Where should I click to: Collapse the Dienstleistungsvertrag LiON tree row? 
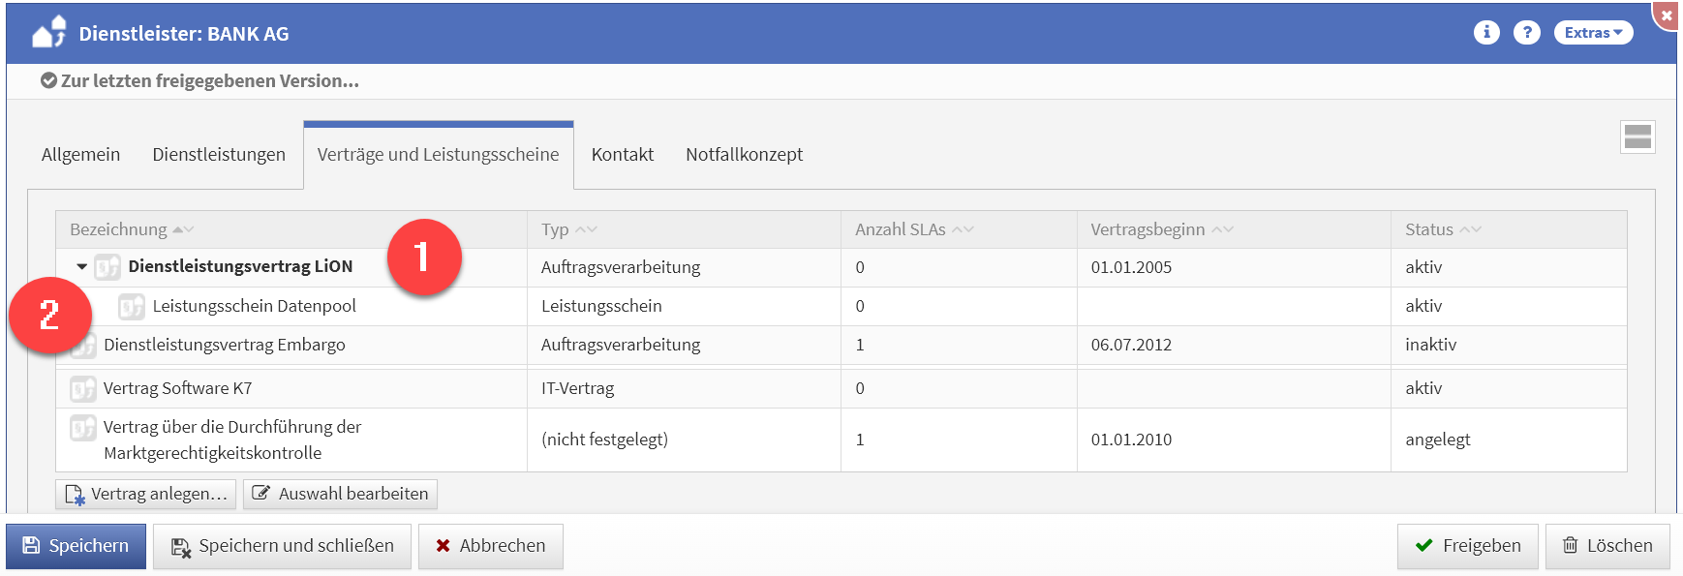pyautogui.click(x=82, y=267)
